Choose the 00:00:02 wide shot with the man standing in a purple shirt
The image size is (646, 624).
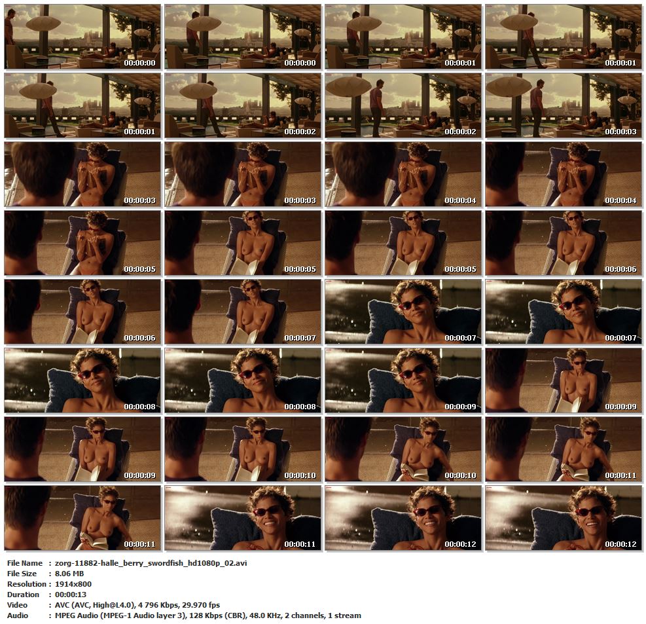[x=403, y=105]
